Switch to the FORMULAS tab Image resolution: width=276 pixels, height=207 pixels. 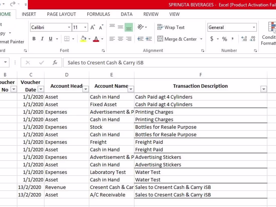98,14
